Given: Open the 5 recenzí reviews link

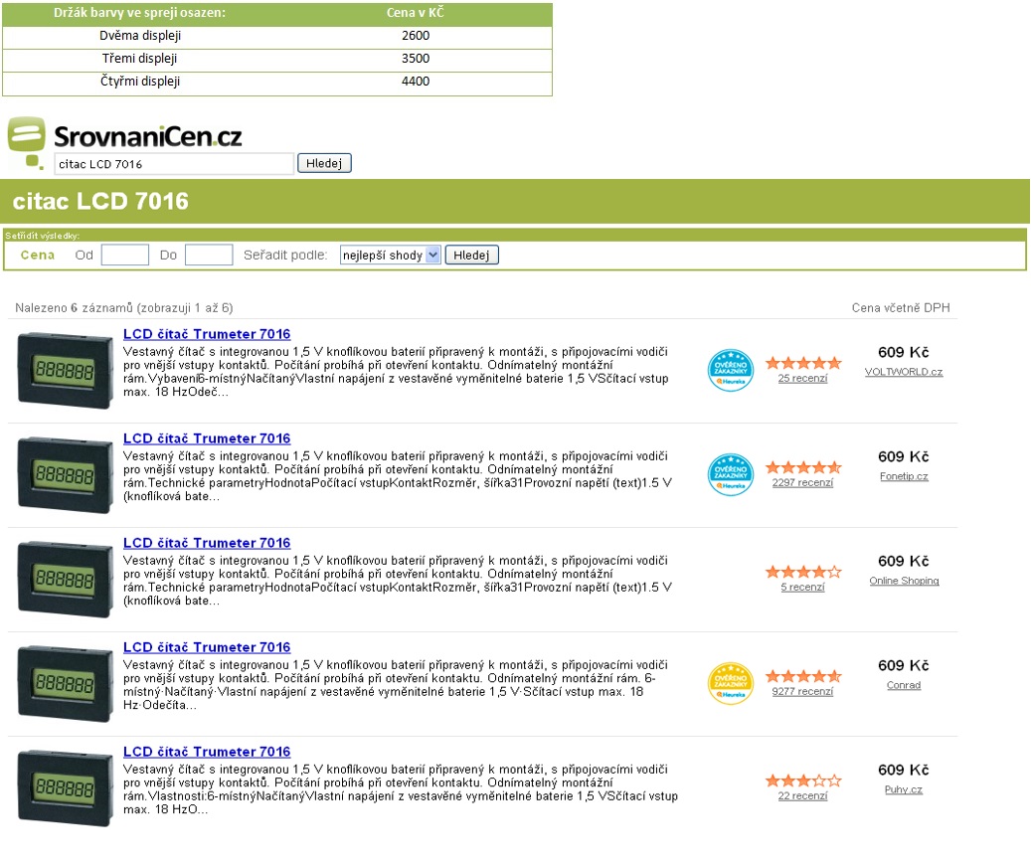Looking at the screenshot, I should (803, 588).
